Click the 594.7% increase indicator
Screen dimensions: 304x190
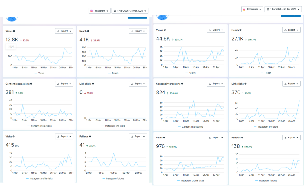[251, 39]
